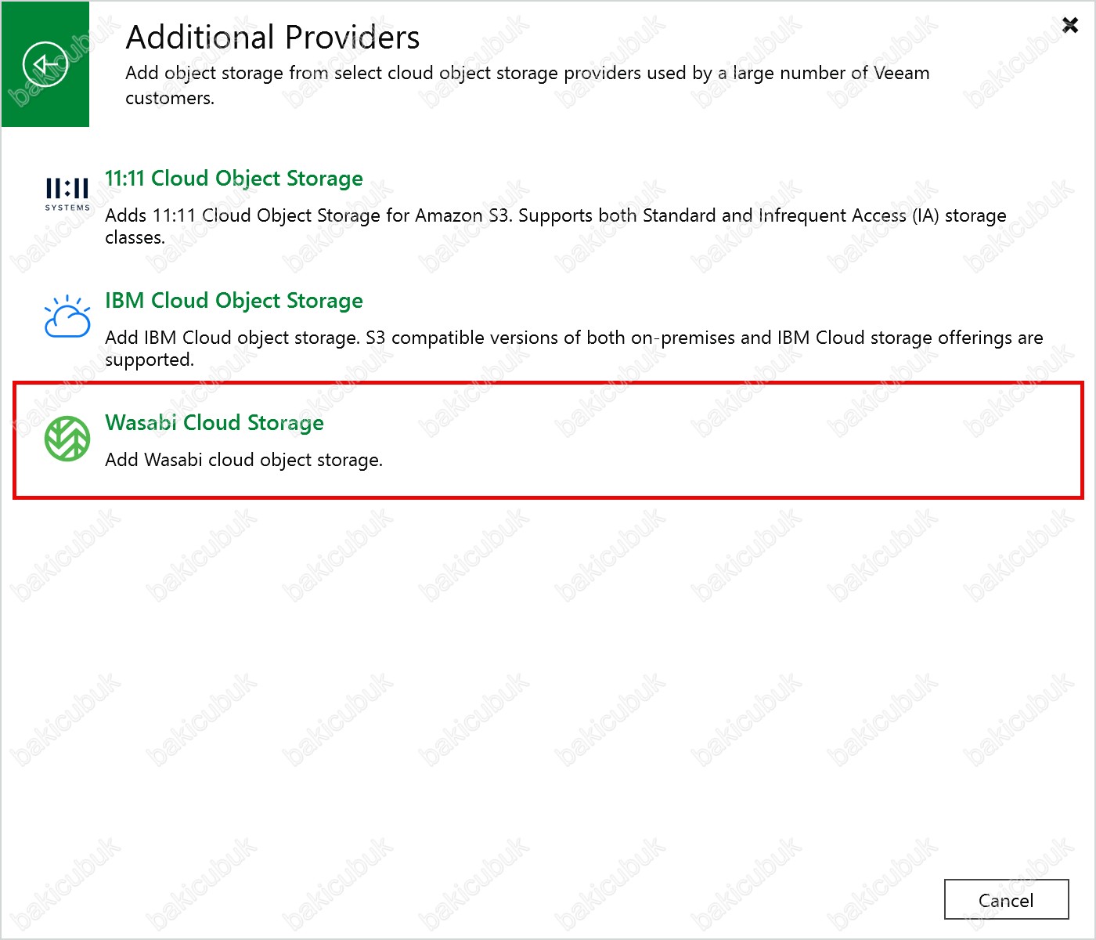Click blank space right of Wasabi description

click(705, 460)
